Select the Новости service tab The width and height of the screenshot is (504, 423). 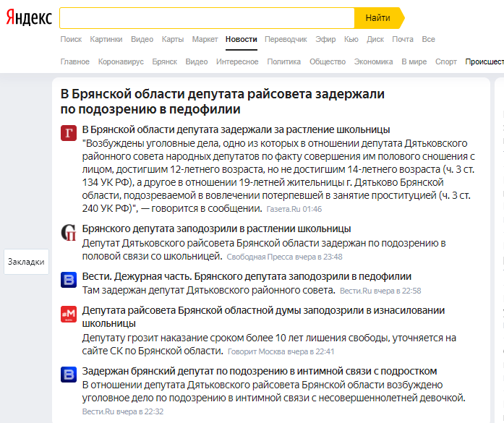242,39
